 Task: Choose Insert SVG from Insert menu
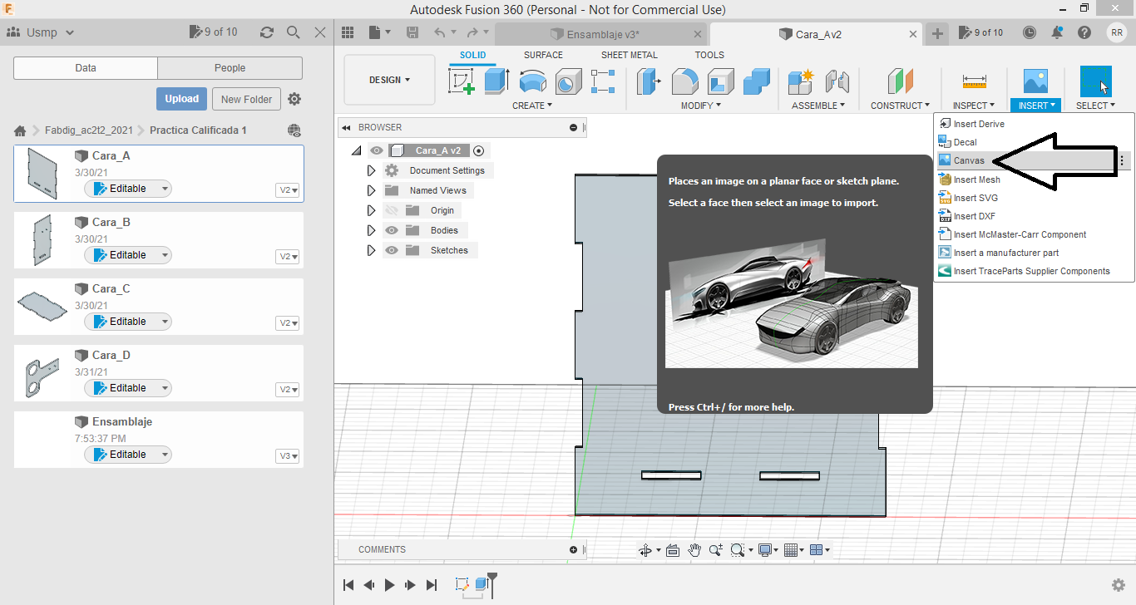click(x=975, y=198)
